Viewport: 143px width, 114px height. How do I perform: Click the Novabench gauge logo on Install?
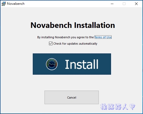52,64
